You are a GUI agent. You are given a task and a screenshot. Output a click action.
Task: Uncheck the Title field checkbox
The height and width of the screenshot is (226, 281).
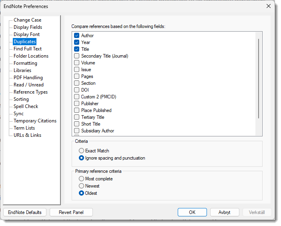77,49
